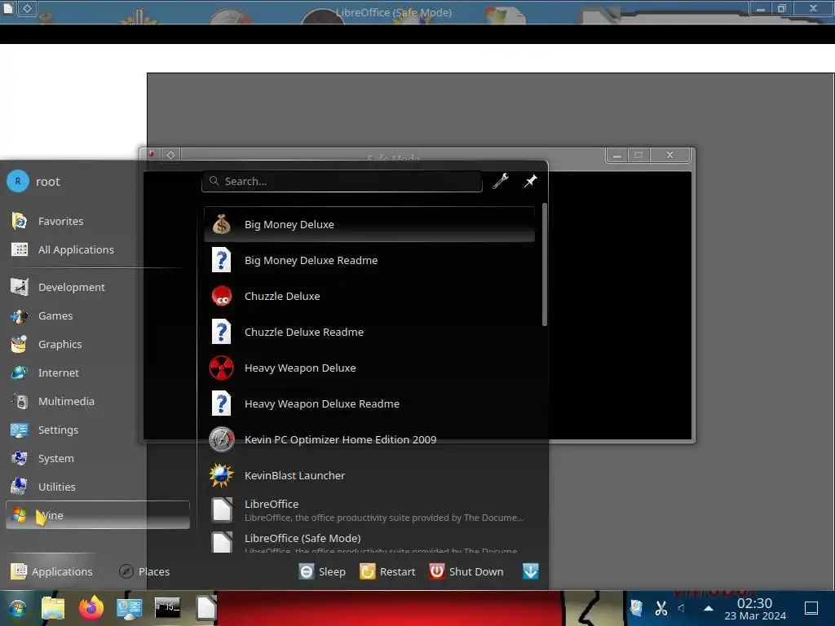Open LibreOffice main window menu diamond button

point(27,8)
